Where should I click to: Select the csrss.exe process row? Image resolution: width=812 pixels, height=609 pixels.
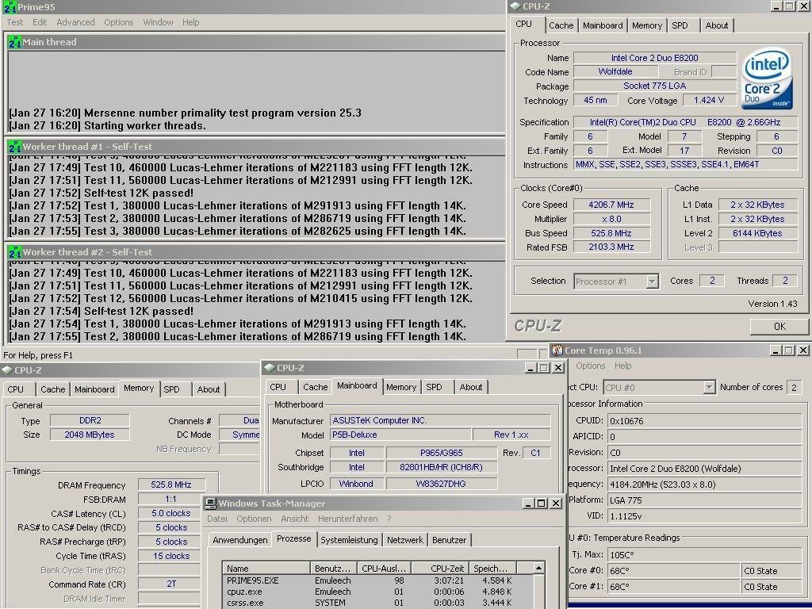377,603
